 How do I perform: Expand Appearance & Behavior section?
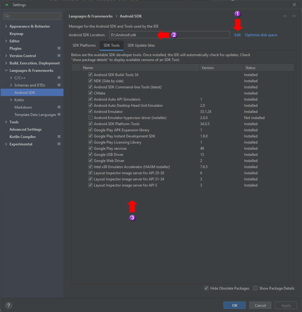(6, 26)
